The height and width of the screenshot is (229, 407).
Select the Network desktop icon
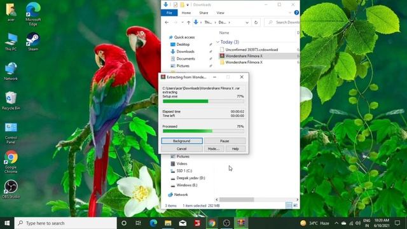pos(11,71)
